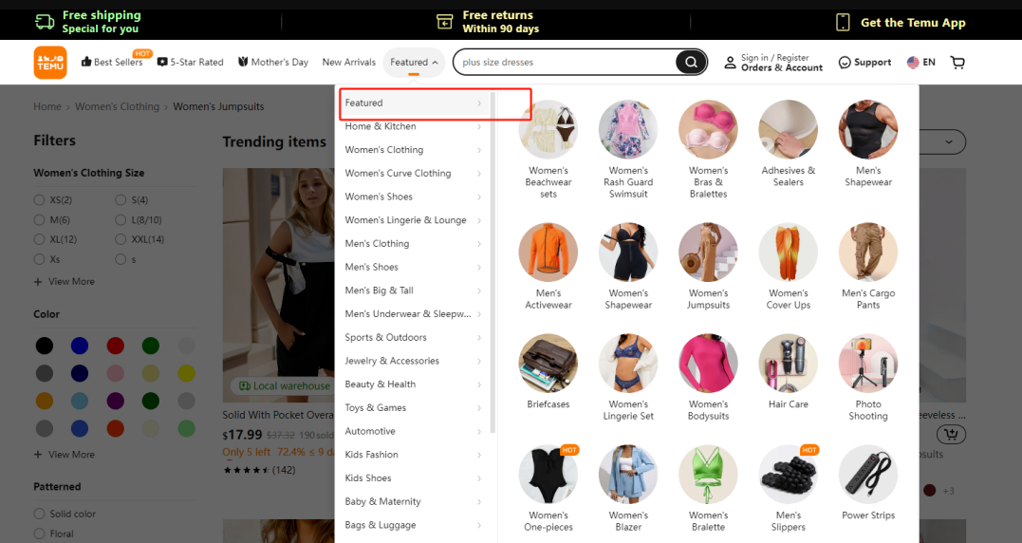Open the shopping cart icon

(957, 63)
